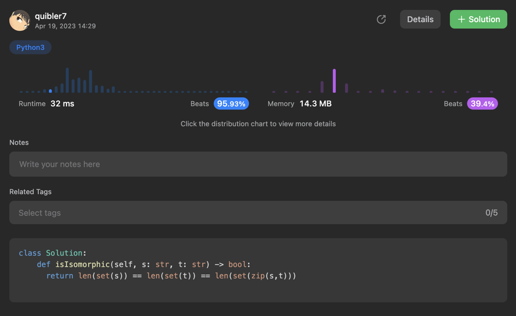The height and width of the screenshot is (316, 516).
Task: Open the Related Tags selector field
Action: (248, 213)
